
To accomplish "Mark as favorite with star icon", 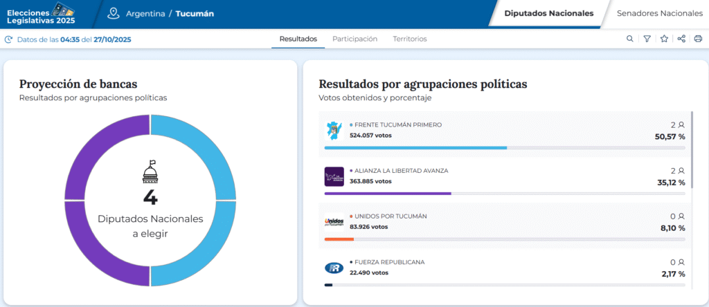I will 664,39.
